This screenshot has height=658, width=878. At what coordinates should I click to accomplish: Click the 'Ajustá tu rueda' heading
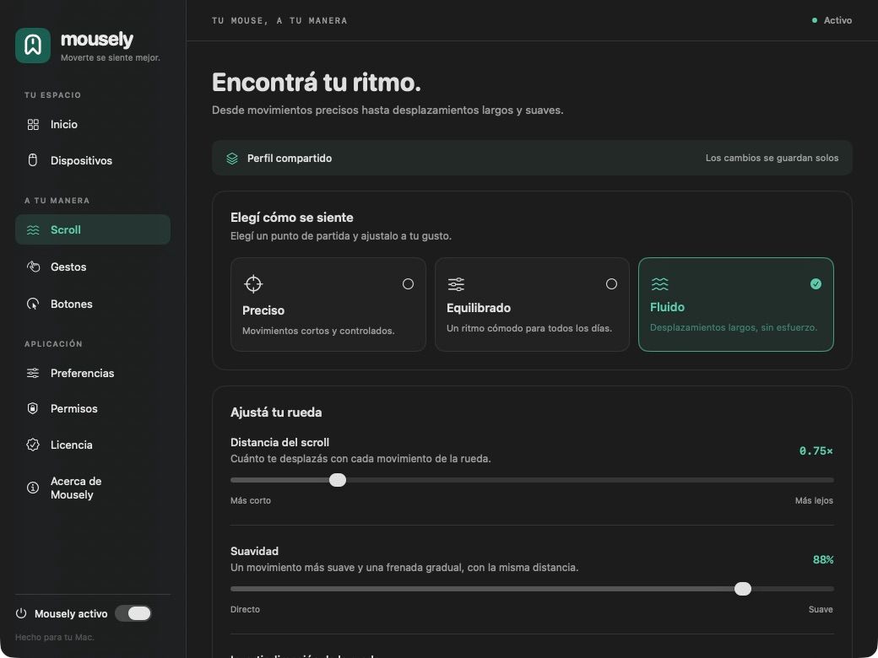coord(276,413)
